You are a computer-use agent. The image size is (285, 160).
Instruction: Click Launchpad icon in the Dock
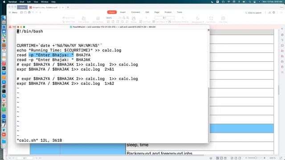[x=4, y=22]
